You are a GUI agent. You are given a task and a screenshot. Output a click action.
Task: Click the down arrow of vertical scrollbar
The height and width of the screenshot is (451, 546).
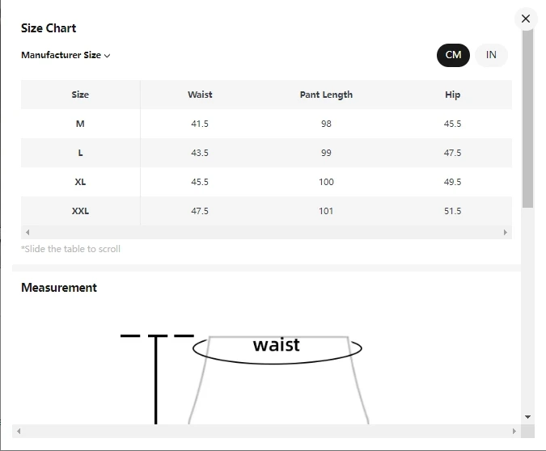click(528, 416)
